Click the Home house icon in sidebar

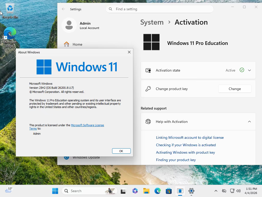(67, 44)
